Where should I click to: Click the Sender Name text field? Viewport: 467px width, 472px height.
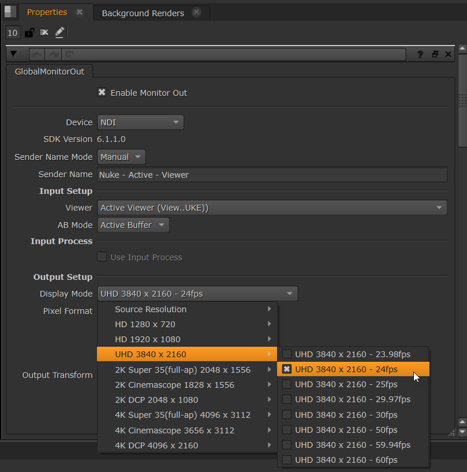(x=272, y=175)
